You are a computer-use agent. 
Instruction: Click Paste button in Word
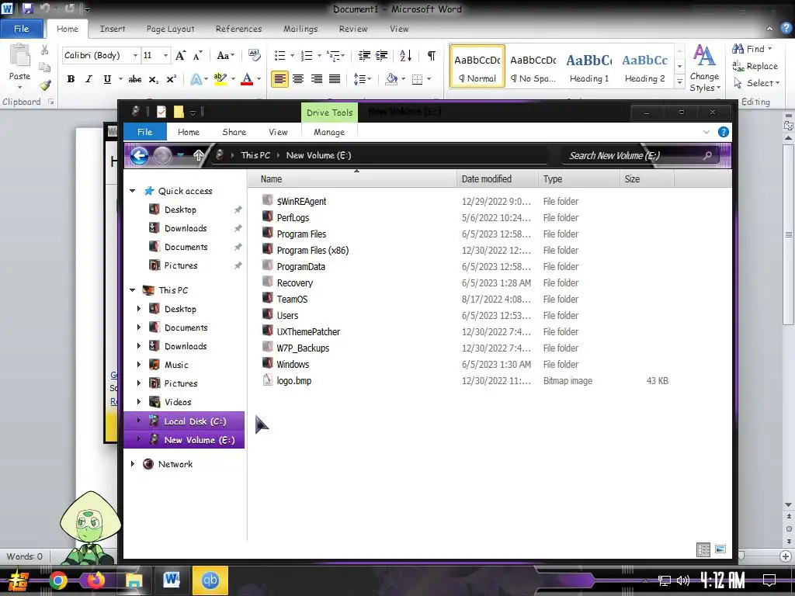point(19,66)
